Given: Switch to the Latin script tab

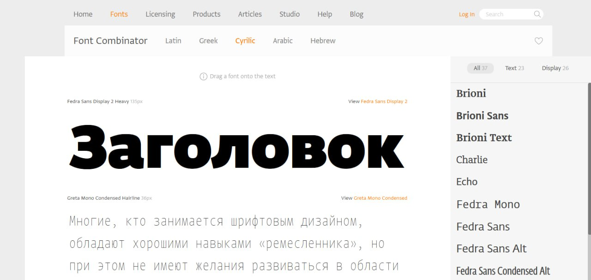Looking at the screenshot, I should click(173, 41).
